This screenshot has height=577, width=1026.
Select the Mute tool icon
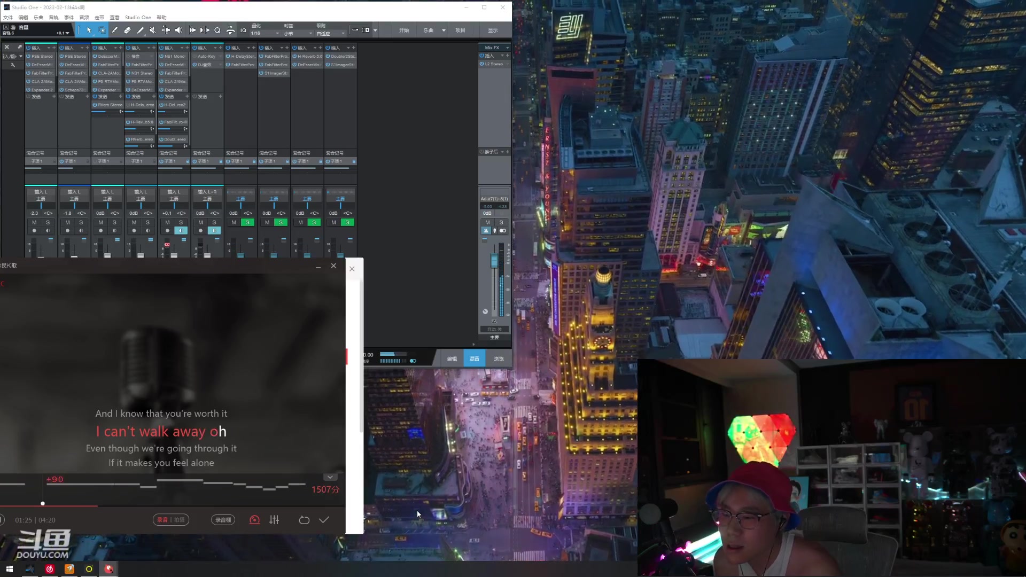pyautogui.click(x=153, y=30)
